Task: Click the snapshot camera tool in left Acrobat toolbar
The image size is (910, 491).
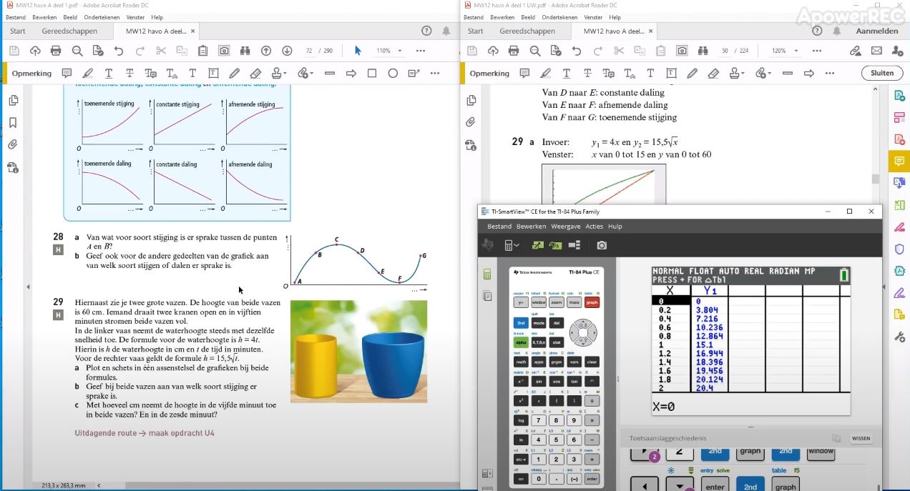Action: click(x=224, y=51)
